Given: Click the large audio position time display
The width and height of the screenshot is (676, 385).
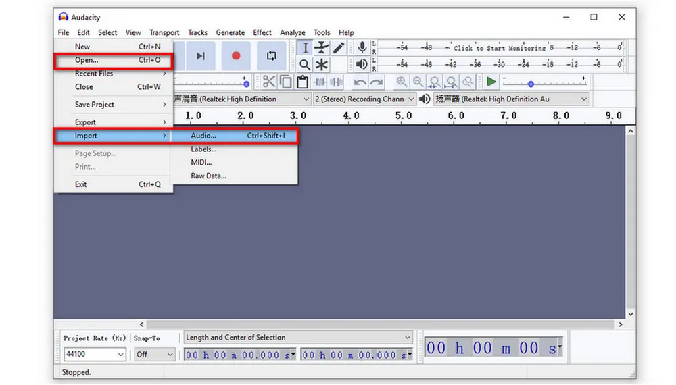Looking at the screenshot, I should pos(494,348).
